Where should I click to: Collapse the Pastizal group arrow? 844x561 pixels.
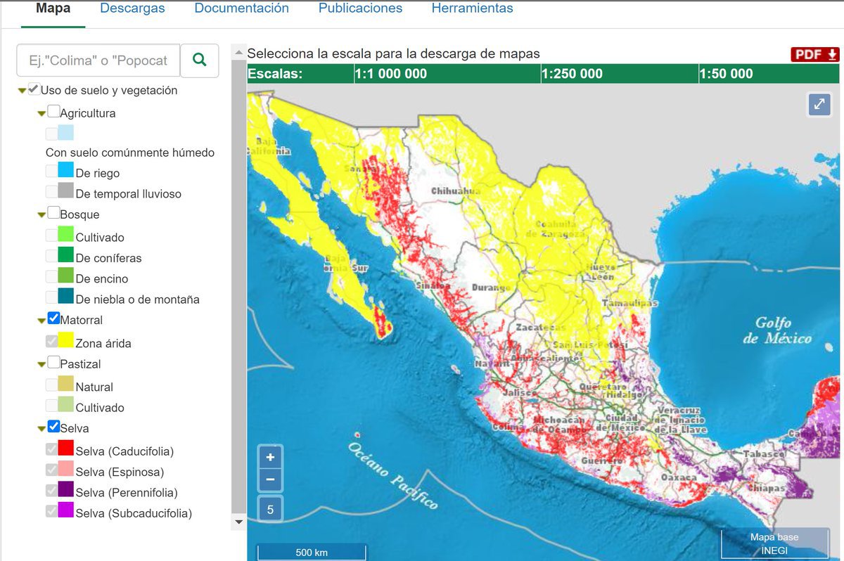(41, 365)
